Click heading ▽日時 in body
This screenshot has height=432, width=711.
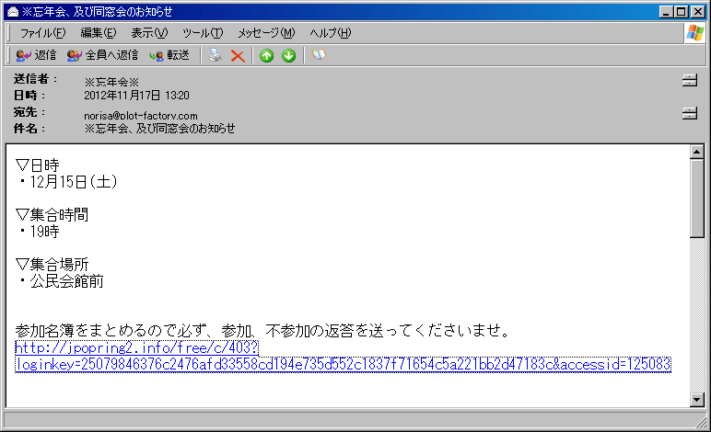pyautogui.click(x=37, y=165)
